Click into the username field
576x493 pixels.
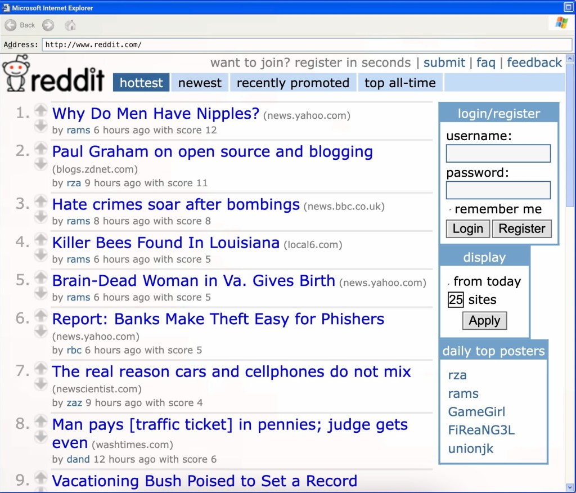(x=498, y=153)
